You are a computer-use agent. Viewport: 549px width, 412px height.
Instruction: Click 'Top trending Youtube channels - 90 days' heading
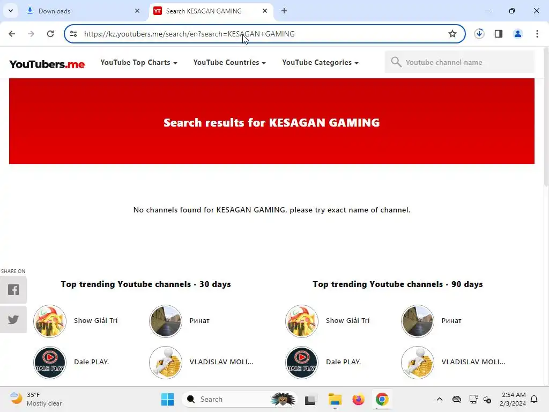[398, 284]
